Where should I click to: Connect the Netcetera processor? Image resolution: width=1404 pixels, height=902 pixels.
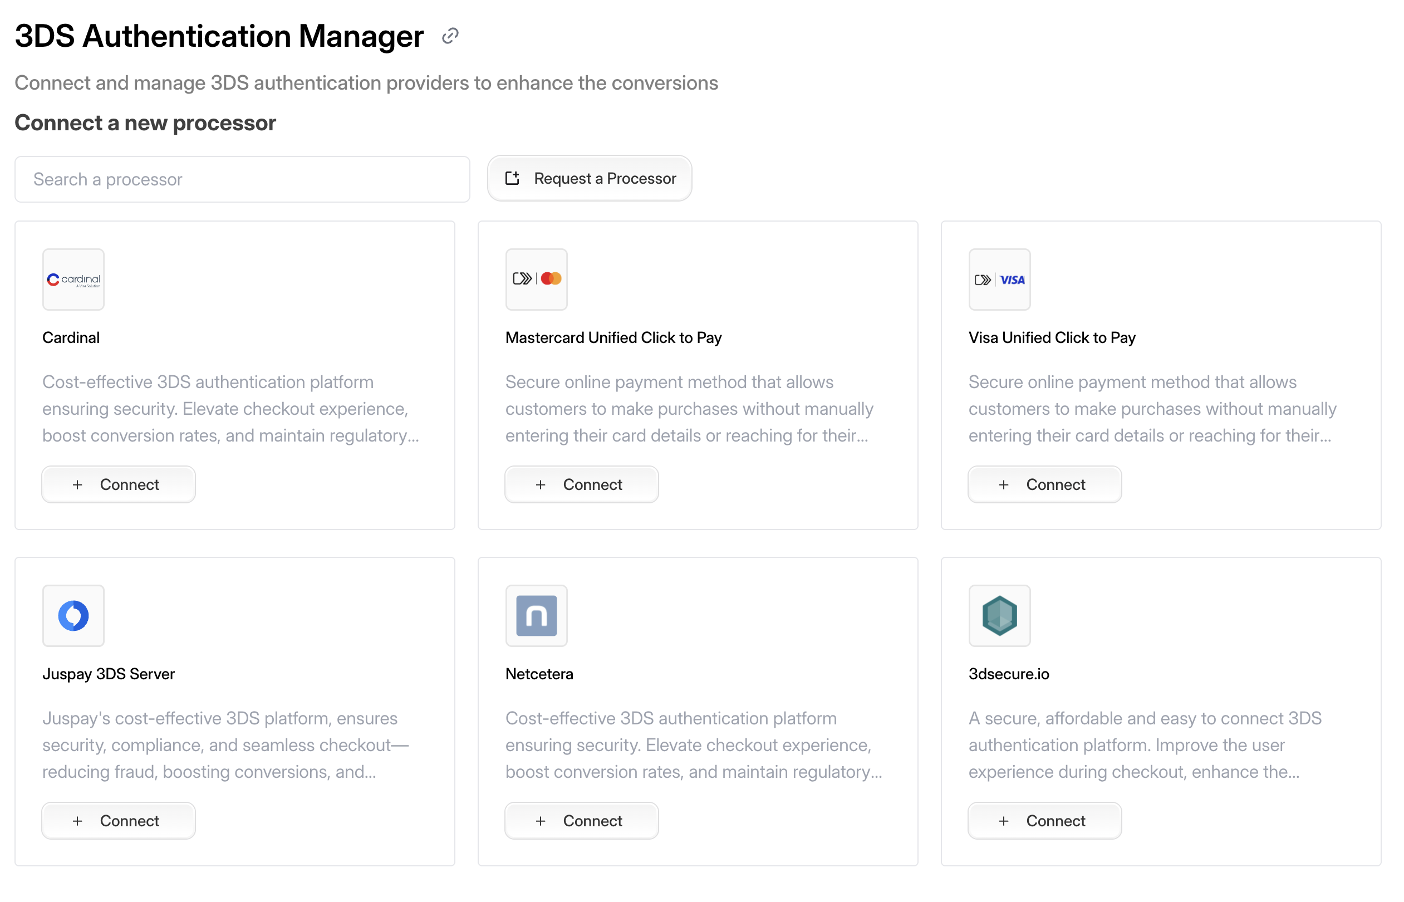(x=581, y=821)
